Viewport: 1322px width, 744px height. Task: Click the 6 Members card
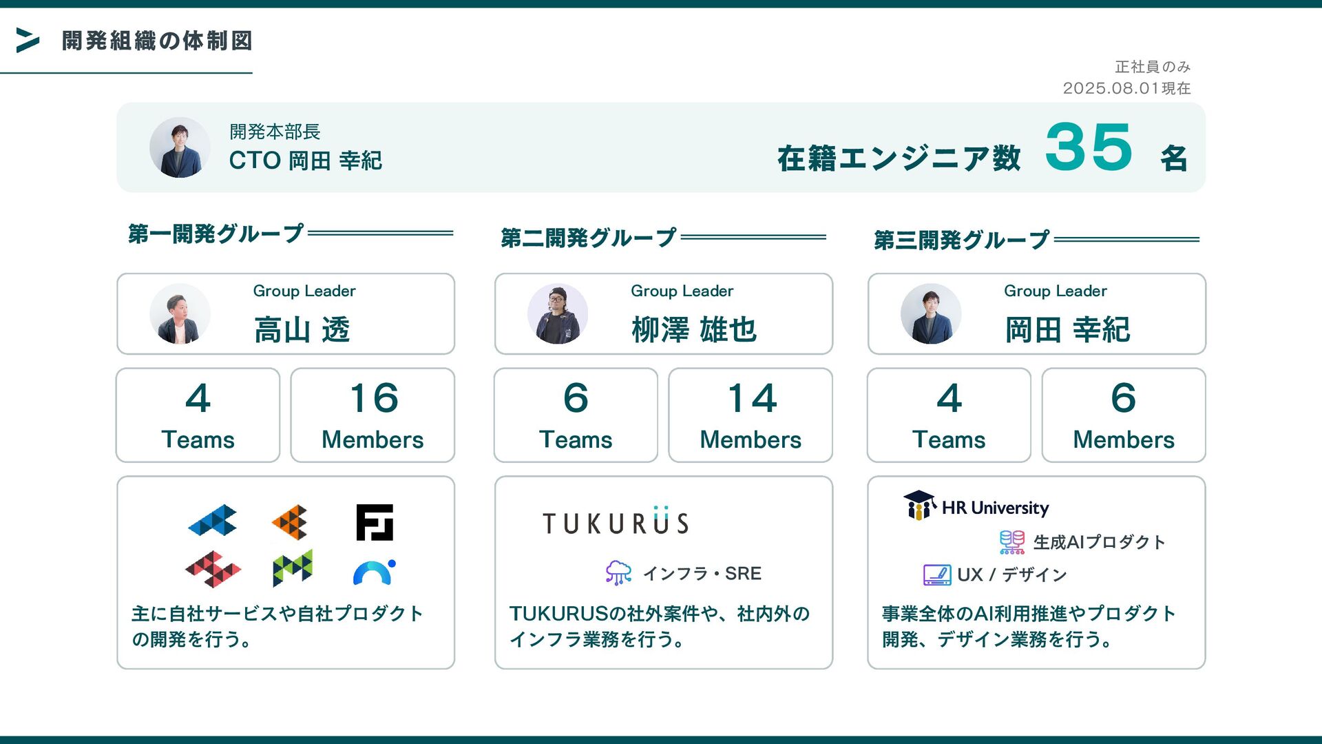1124,415
